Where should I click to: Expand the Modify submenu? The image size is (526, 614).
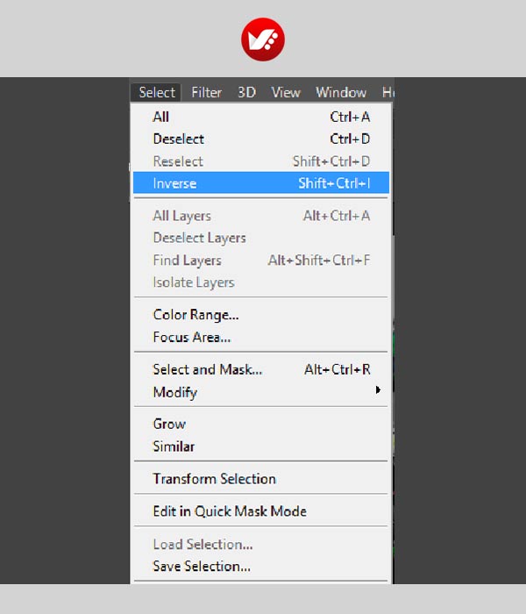pos(261,392)
